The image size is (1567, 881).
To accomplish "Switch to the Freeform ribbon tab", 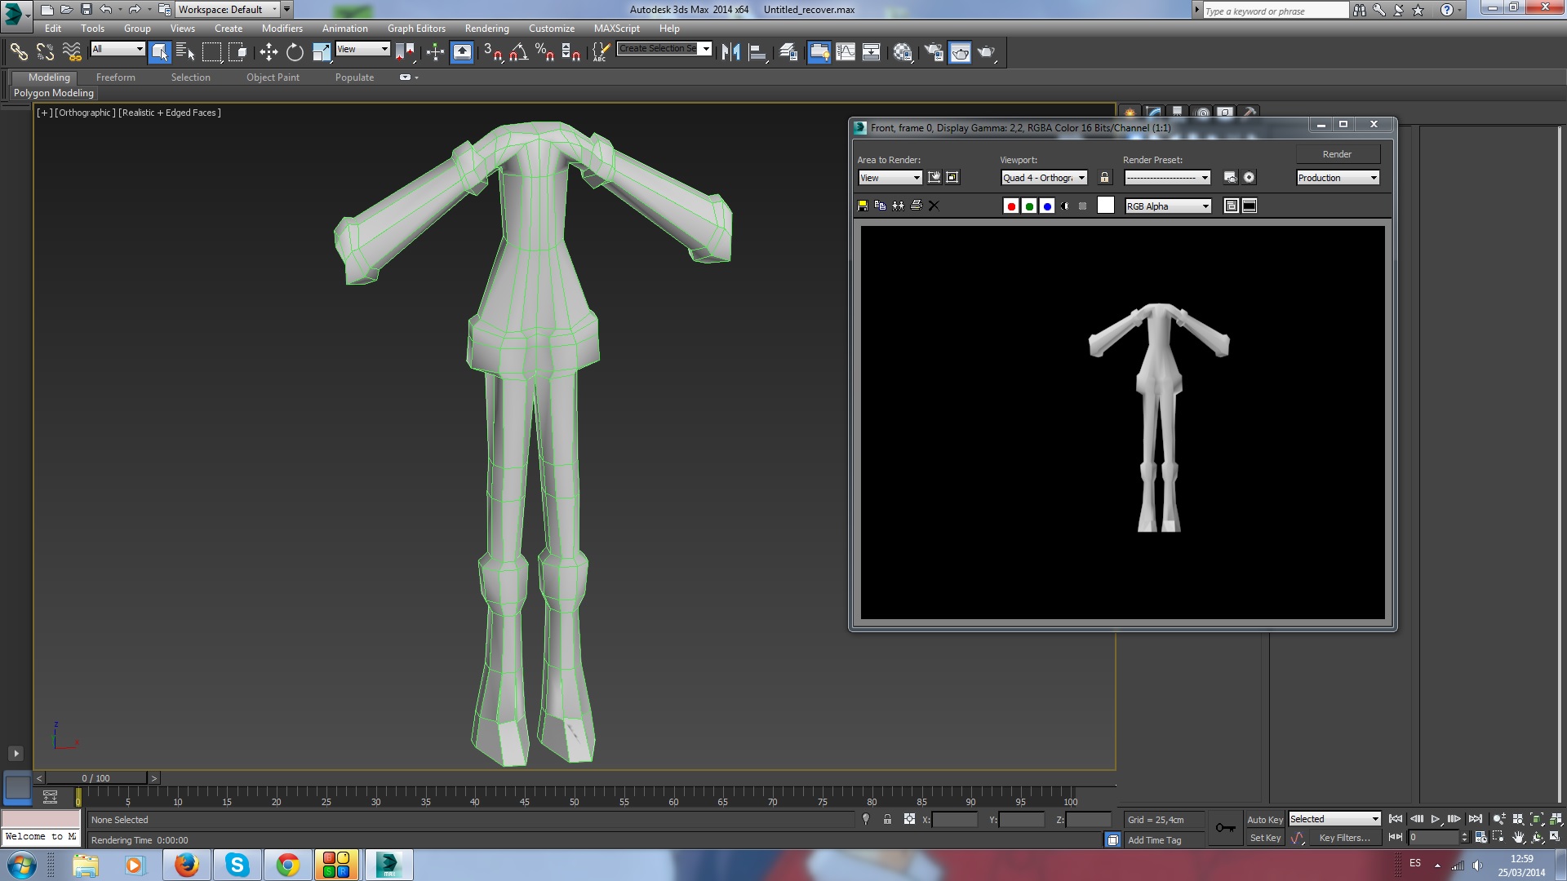I will tap(115, 77).
